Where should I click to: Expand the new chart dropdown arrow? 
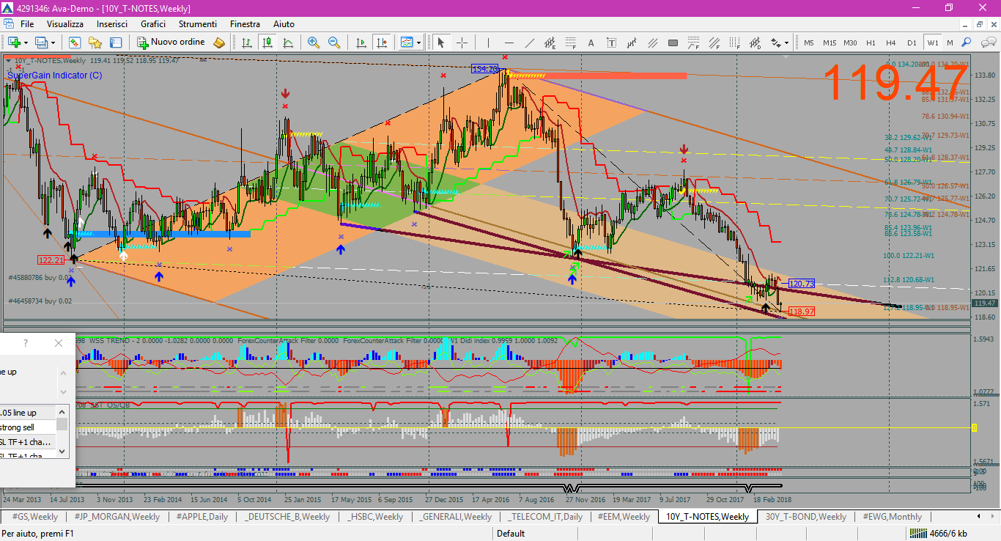coord(26,43)
